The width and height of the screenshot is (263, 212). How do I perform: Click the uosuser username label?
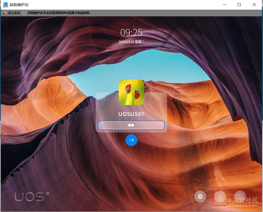coord(131,114)
